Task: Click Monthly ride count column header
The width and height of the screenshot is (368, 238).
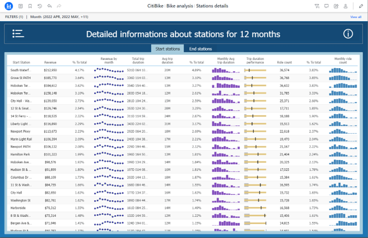Action: coord(343,61)
